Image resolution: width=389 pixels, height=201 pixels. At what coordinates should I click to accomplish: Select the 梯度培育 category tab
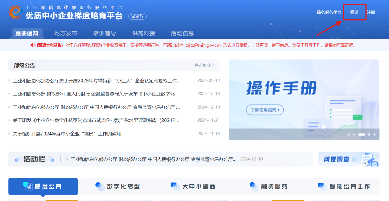[43, 186]
